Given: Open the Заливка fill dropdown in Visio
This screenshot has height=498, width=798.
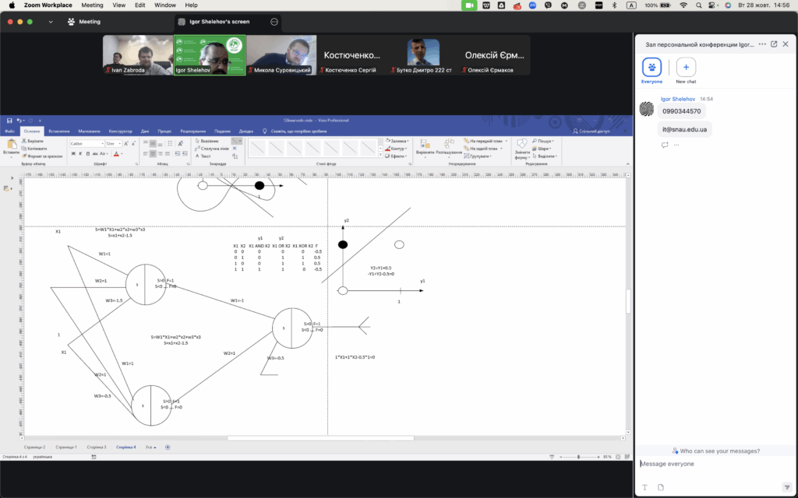Looking at the screenshot, I should (x=397, y=141).
